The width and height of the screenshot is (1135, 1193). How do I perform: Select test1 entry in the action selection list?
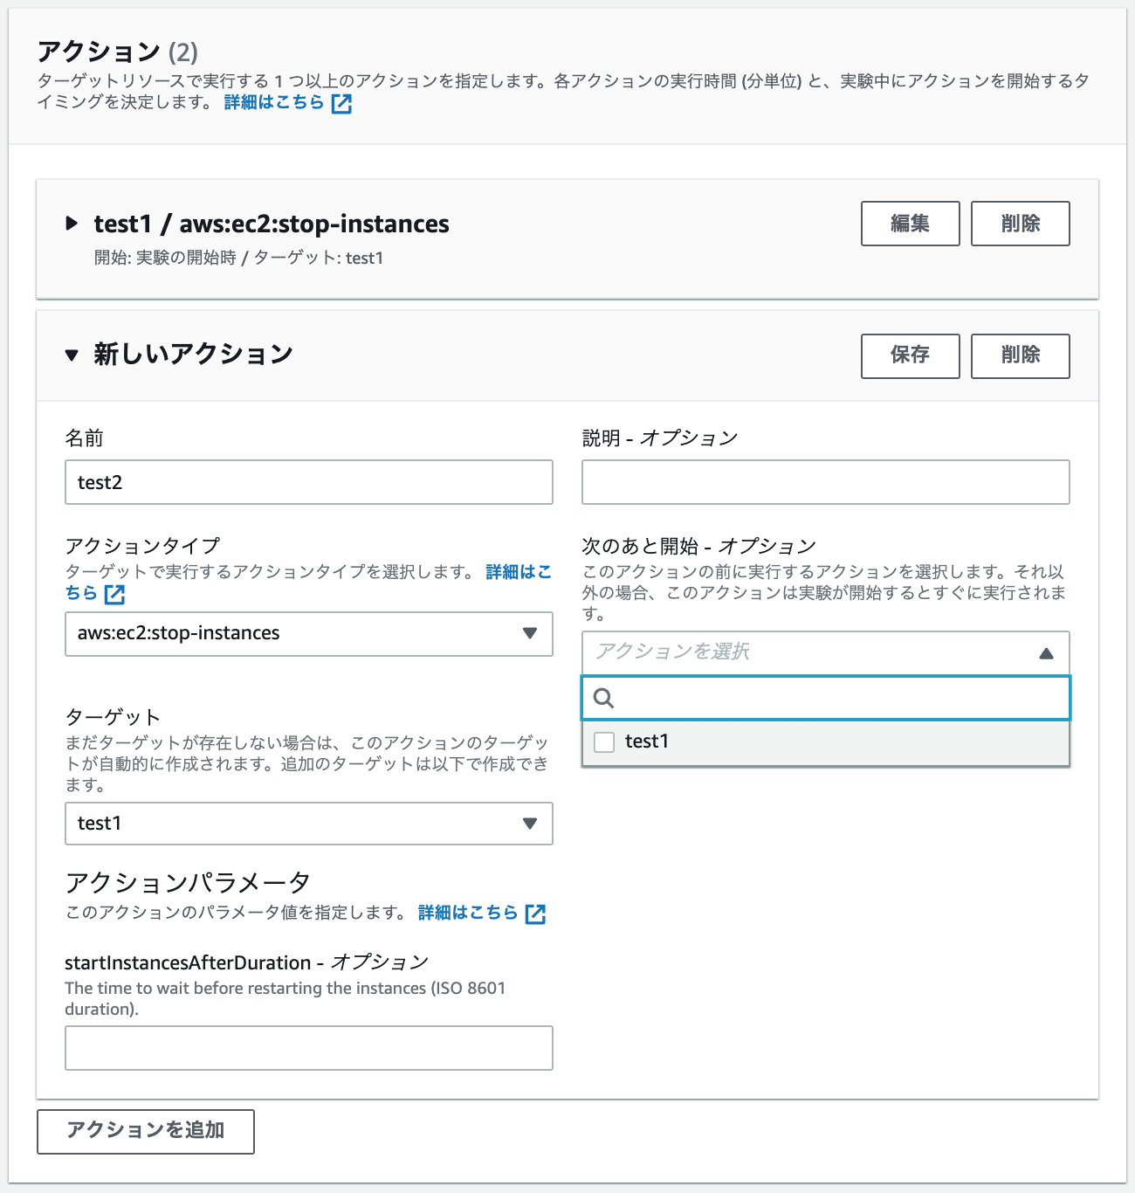pos(646,741)
